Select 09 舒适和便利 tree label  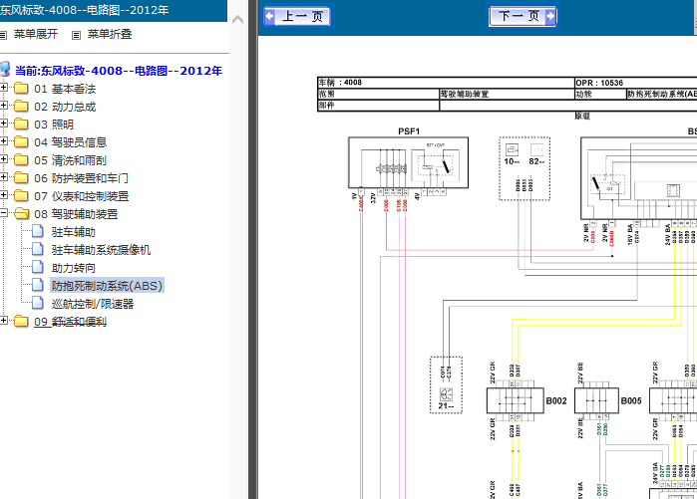70,322
